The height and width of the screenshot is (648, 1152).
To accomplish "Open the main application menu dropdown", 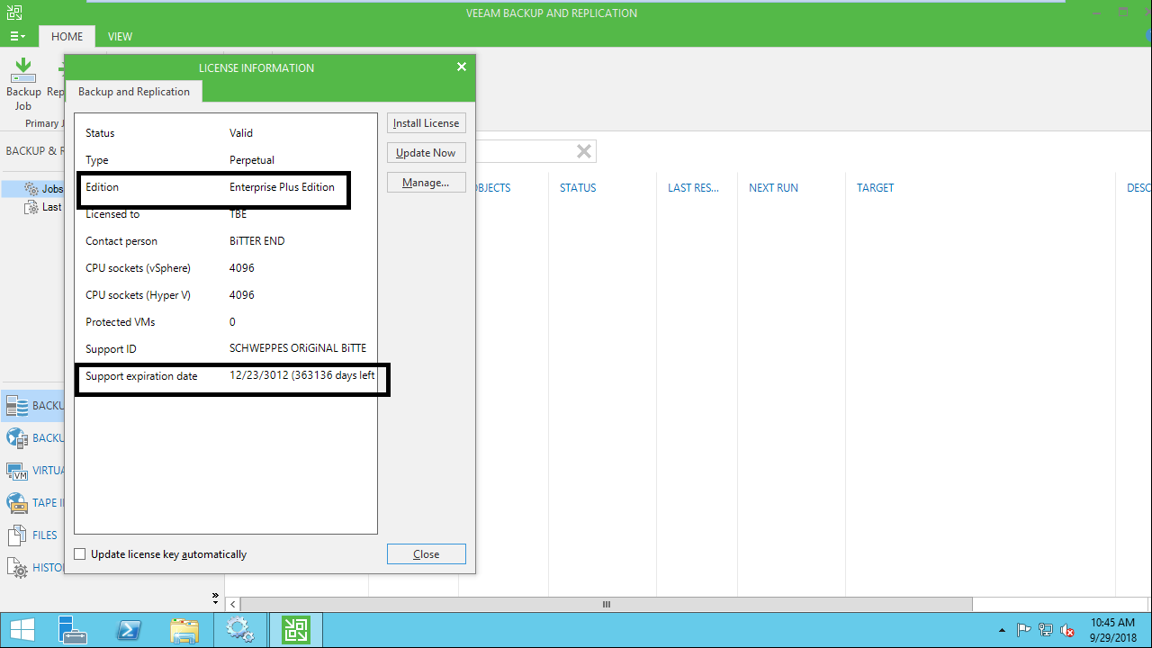I will [17, 37].
